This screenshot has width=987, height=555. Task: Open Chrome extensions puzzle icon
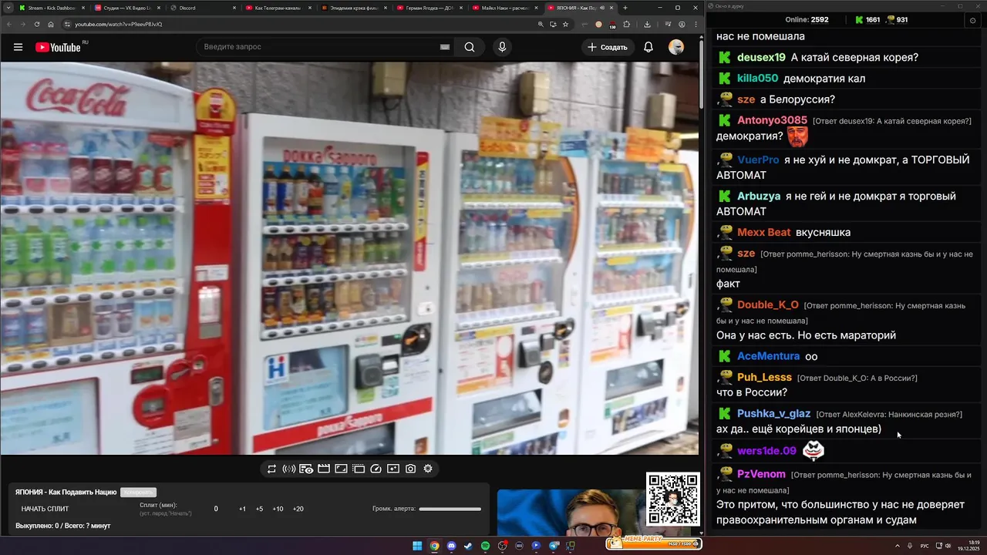[x=627, y=24]
